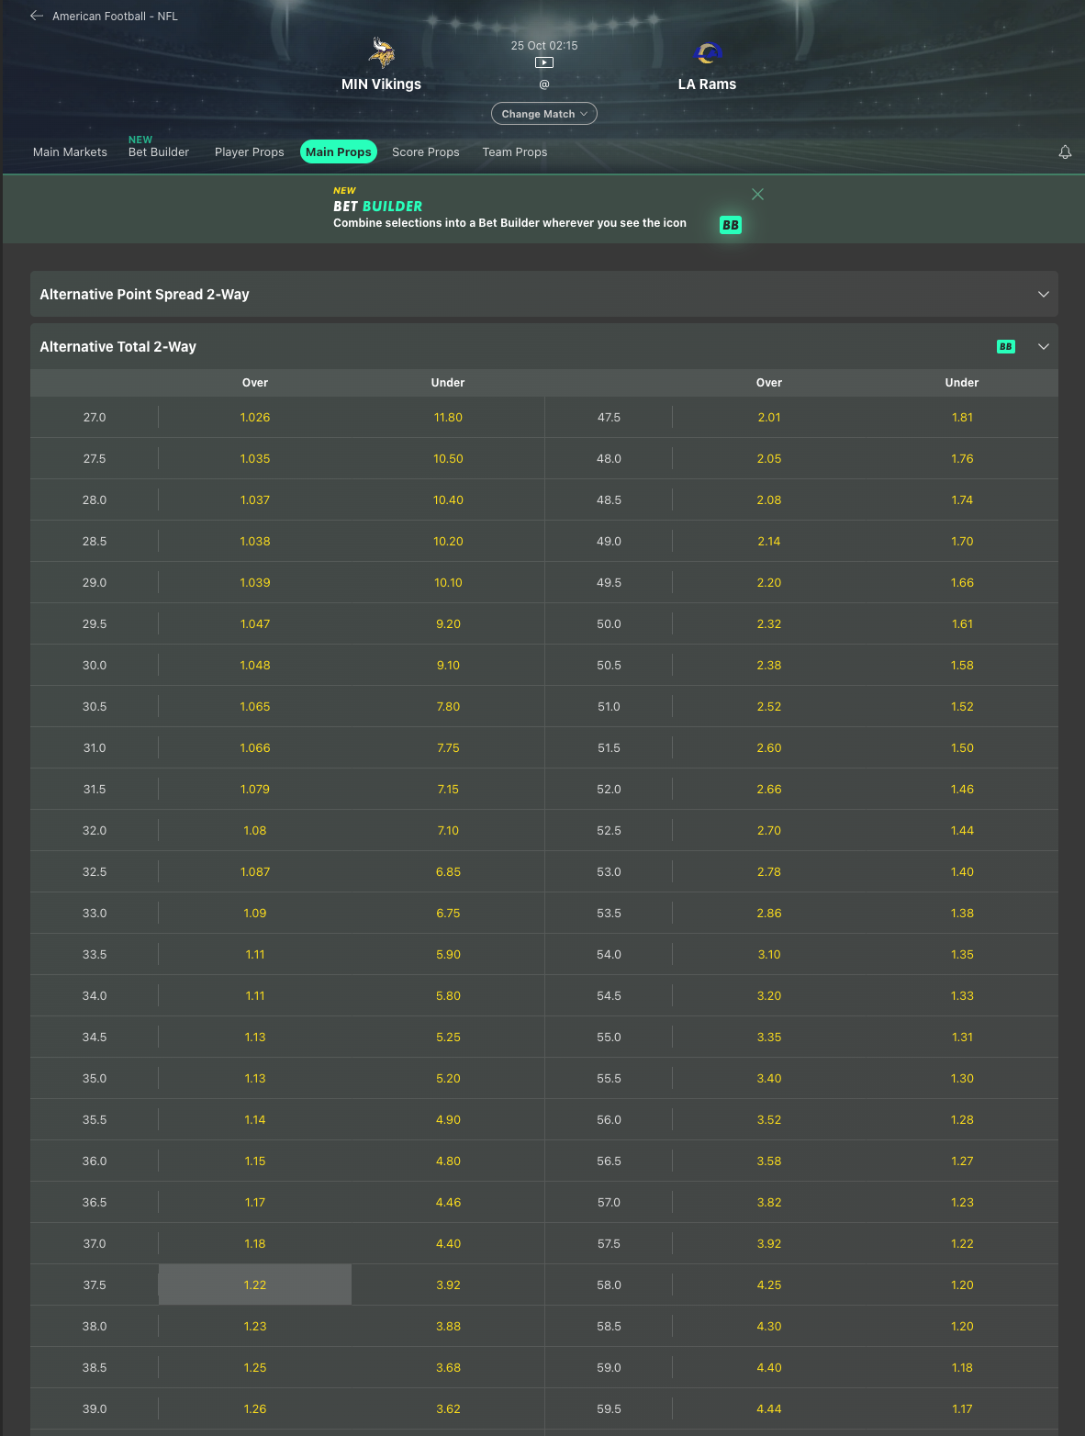Screen dimensions: 1085x1436
Task: Select the Main Props tab
Action: 339,152
